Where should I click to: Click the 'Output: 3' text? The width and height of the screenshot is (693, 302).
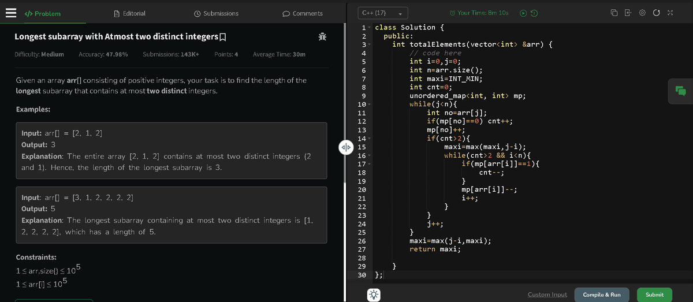[38, 144]
